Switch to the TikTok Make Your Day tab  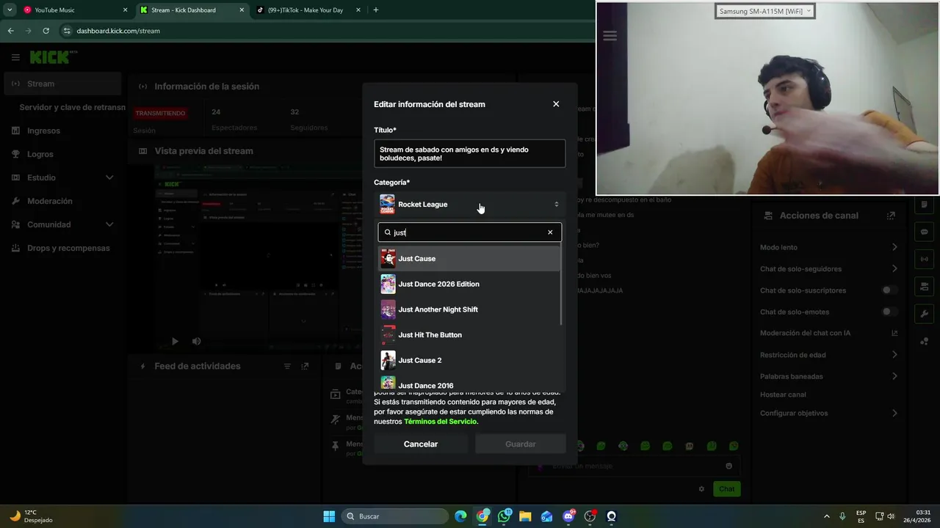(x=307, y=10)
